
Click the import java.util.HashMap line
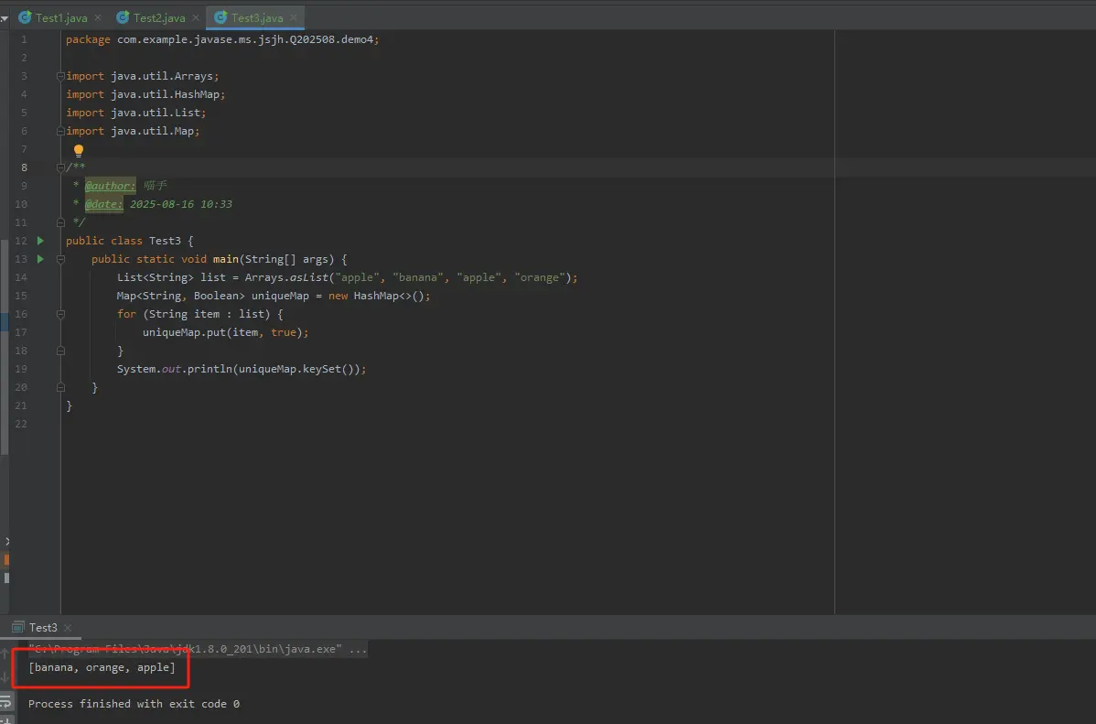pyautogui.click(x=145, y=94)
